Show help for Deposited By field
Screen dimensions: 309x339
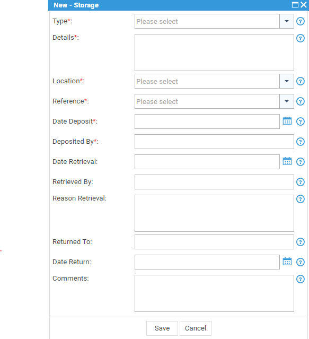coord(301,142)
